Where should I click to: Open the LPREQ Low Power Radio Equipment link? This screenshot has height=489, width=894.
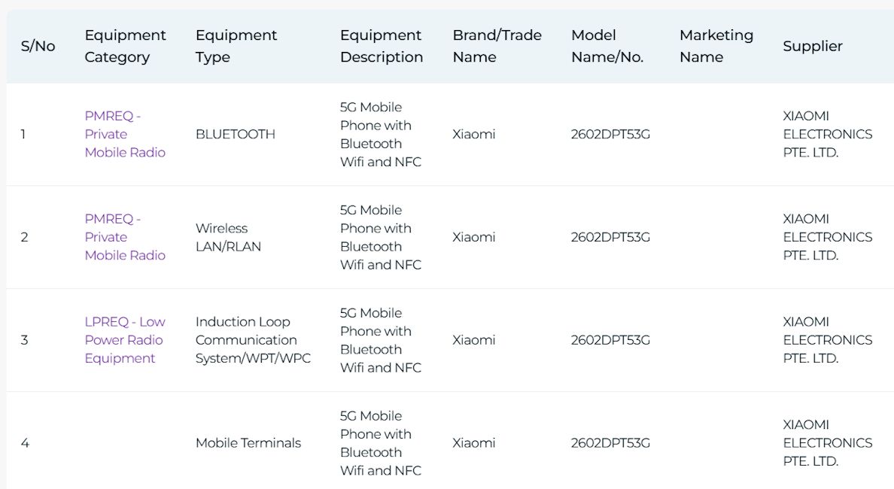click(123, 340)
